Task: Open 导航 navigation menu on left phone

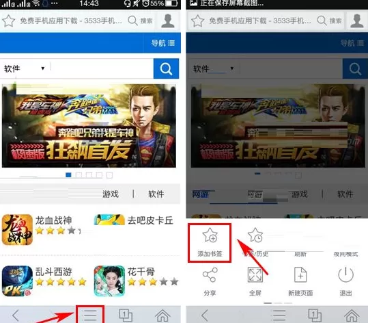Action: coord(162,43)
